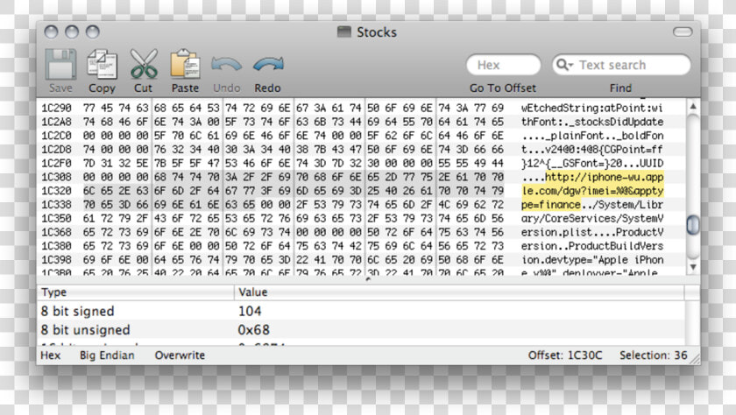Toggle Overwrite mode in status bar

[x=180, y=355]
